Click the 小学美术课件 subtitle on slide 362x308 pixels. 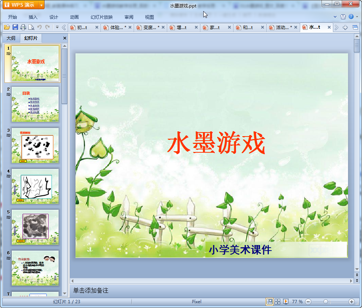[x=240, y=250]
